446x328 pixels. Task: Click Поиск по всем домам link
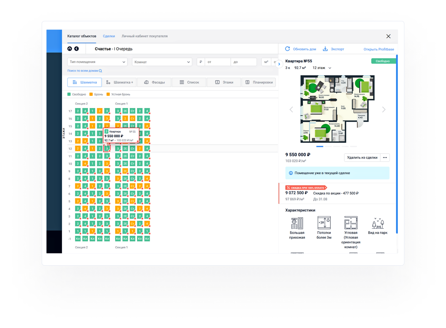(84, 71)
